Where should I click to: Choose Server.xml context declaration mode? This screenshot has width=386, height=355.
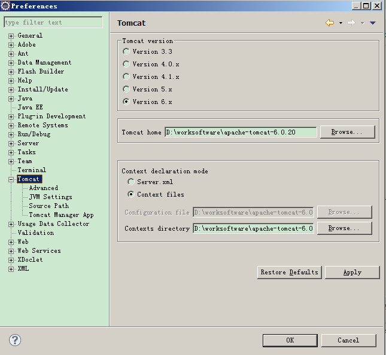pos(130,182)
